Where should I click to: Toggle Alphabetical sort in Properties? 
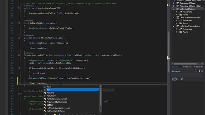[177, 79]
